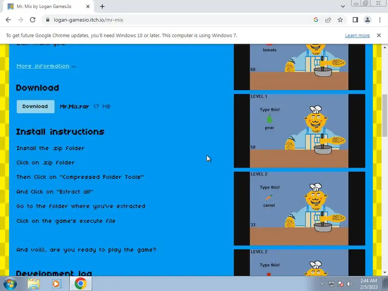View site security lock info
388x291 pixels.
tap(48, 20)
